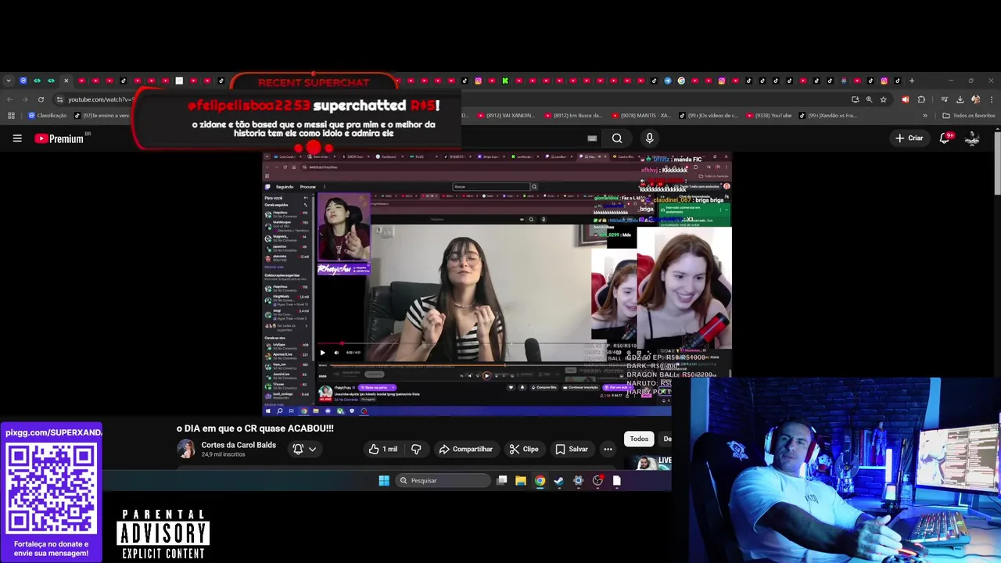Click the Compartilhar share button
Image resolution: width=1001 pixels, height=563 pixels.
(x=465, y=449)
